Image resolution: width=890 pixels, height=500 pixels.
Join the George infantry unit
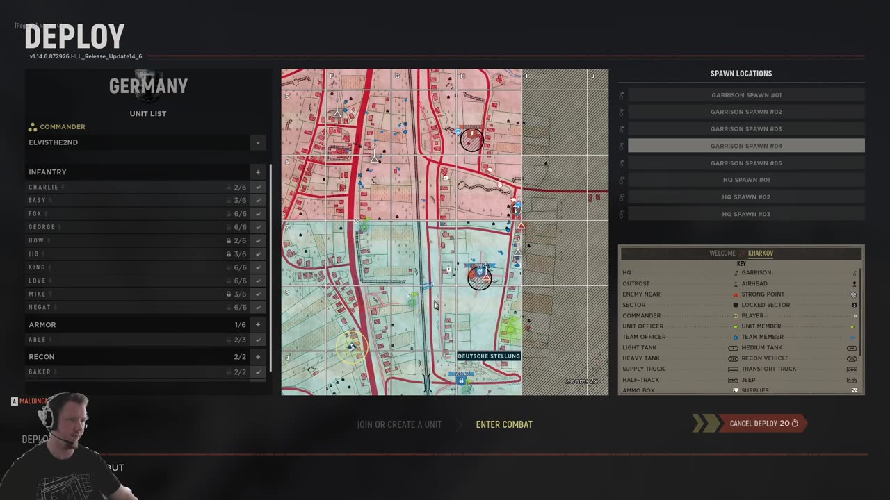click(x=258, y=227)
